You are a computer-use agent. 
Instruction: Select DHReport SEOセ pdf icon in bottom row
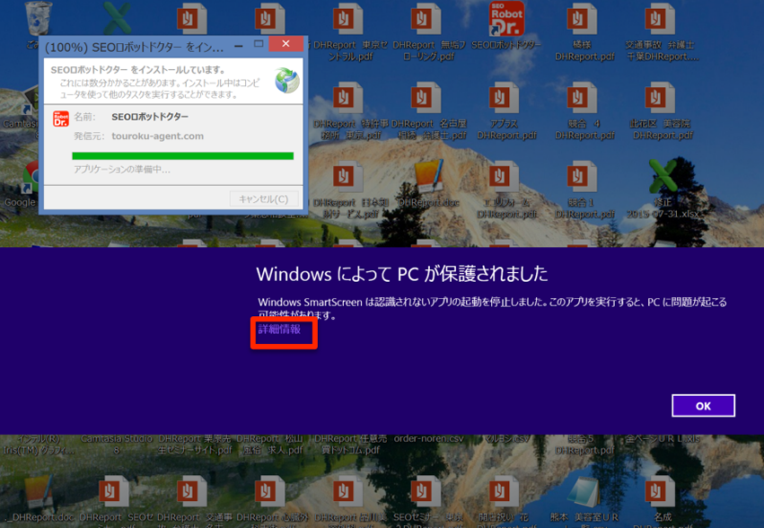click(113, 492)
